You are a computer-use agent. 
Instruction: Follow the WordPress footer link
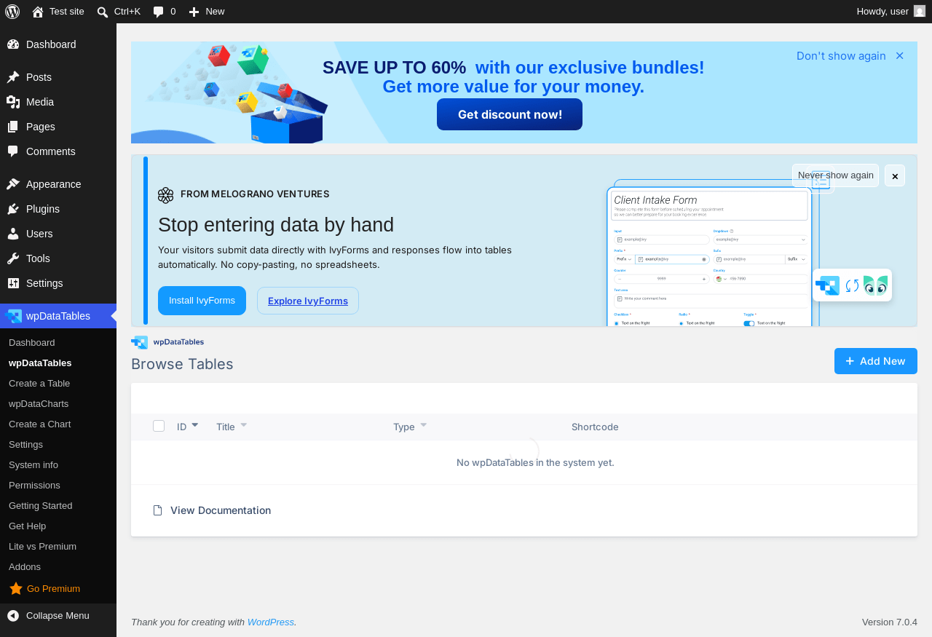click(271, 622)
